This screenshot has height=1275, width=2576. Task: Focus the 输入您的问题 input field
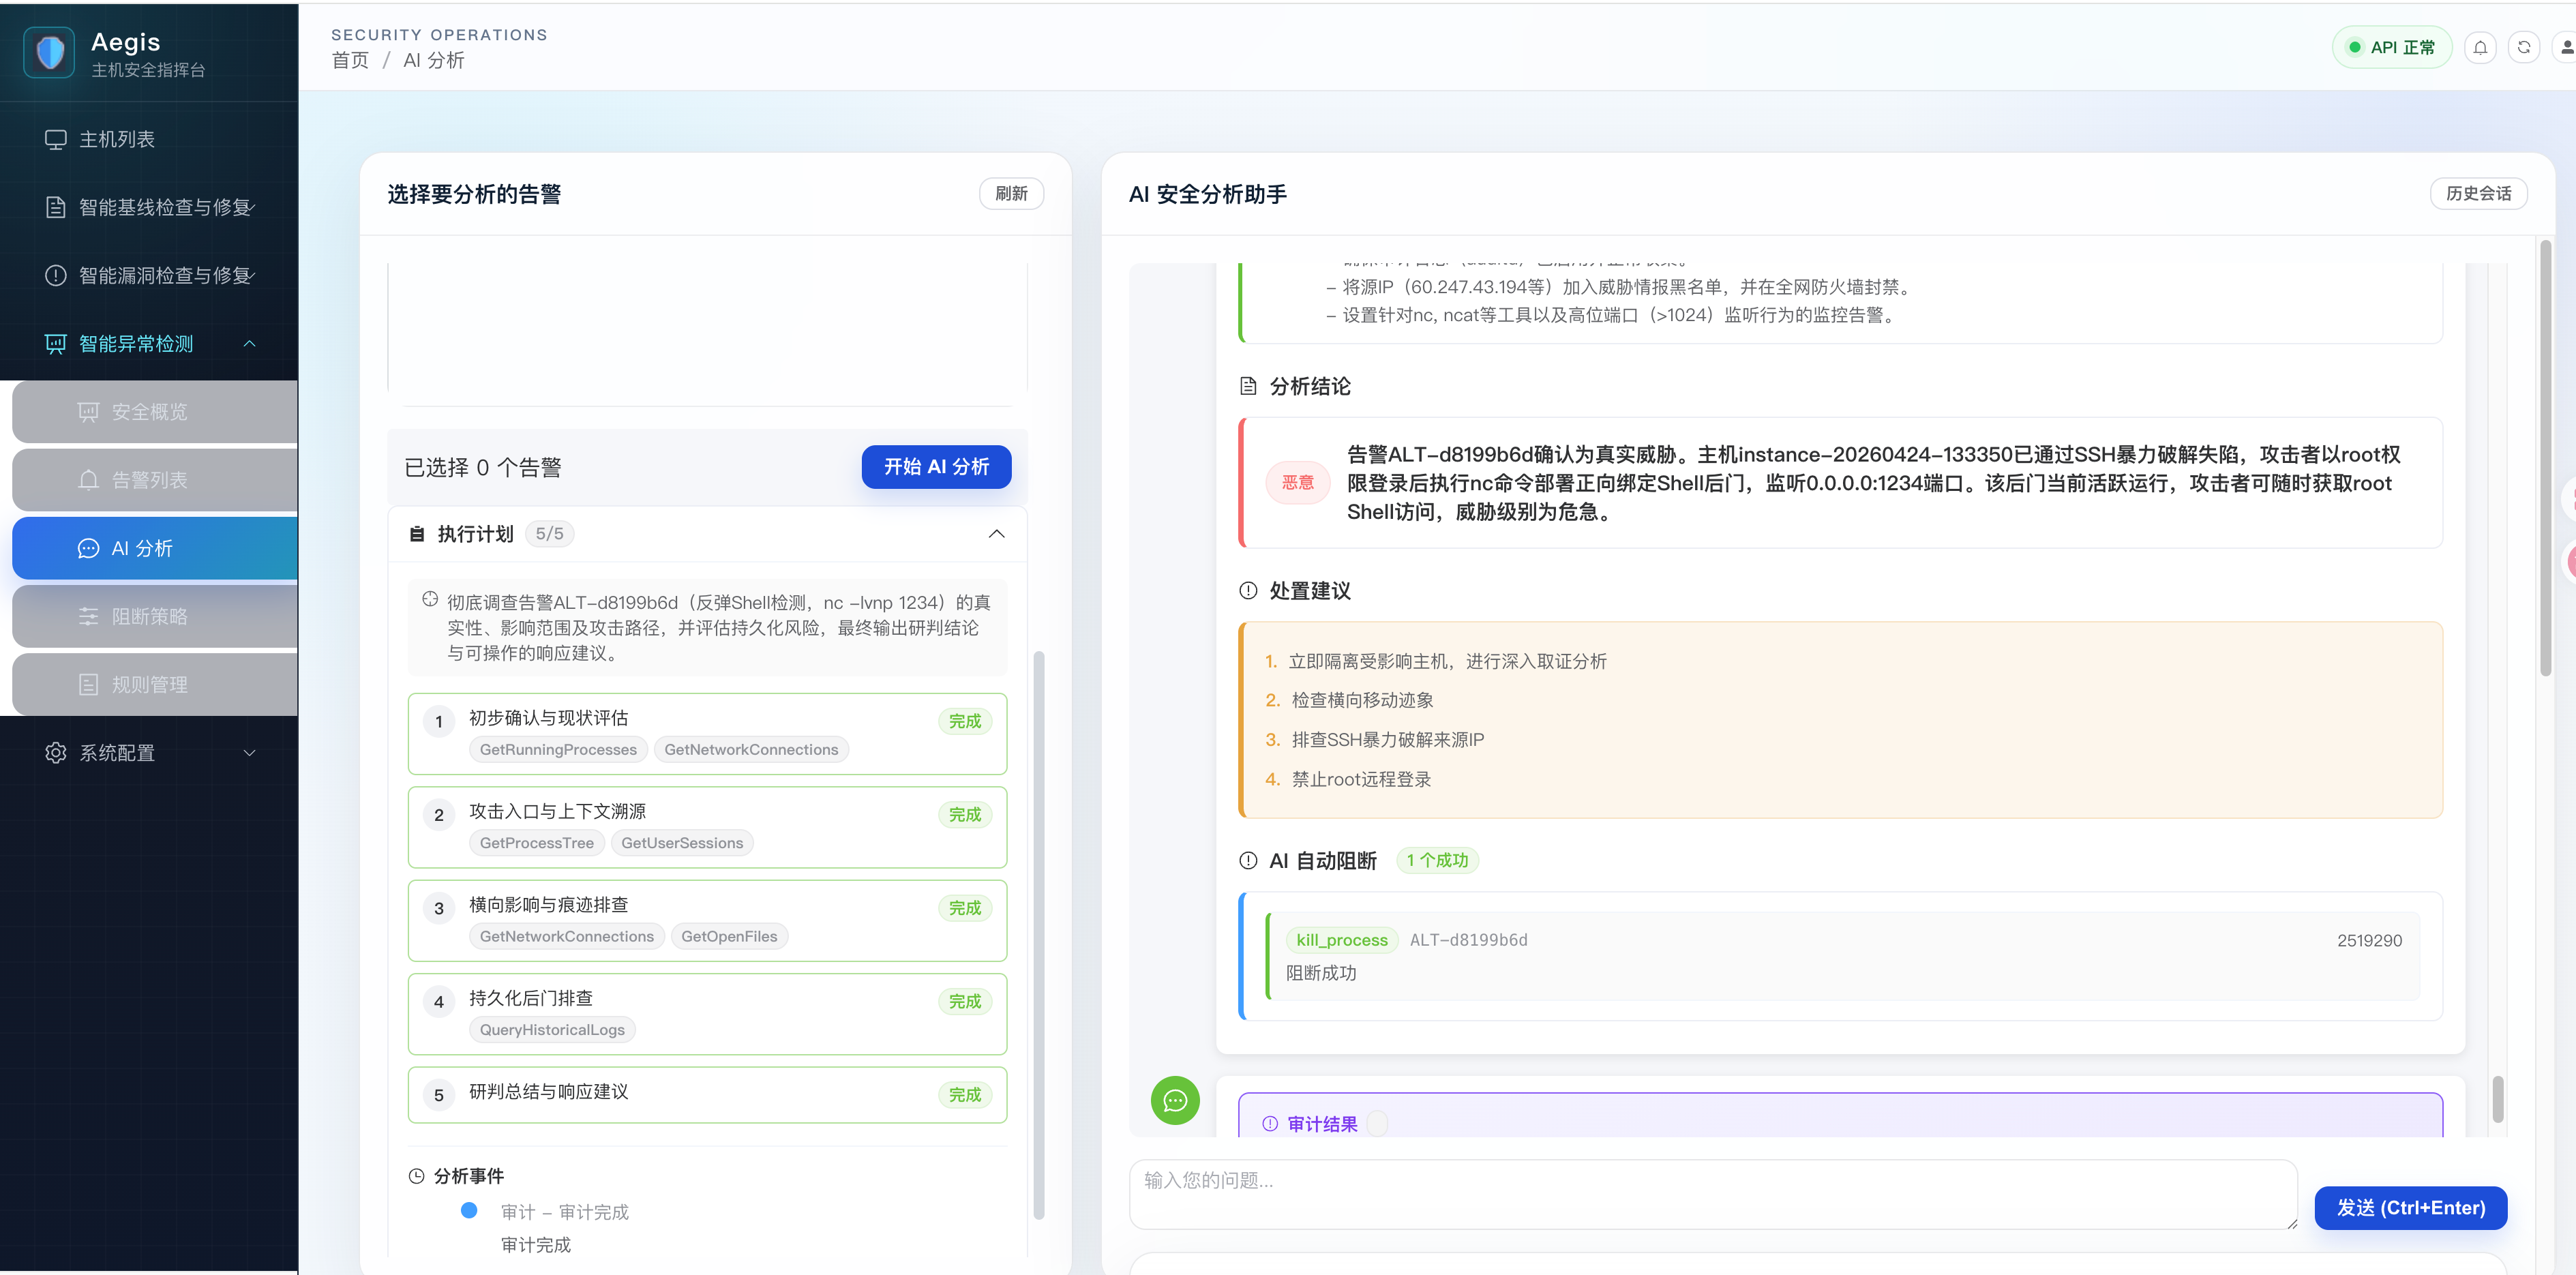click(1712, 1195)
